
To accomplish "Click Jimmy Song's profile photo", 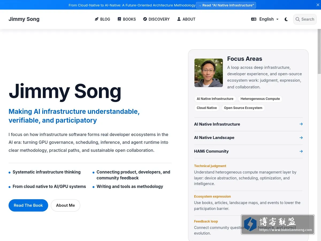I will point(209,73).
